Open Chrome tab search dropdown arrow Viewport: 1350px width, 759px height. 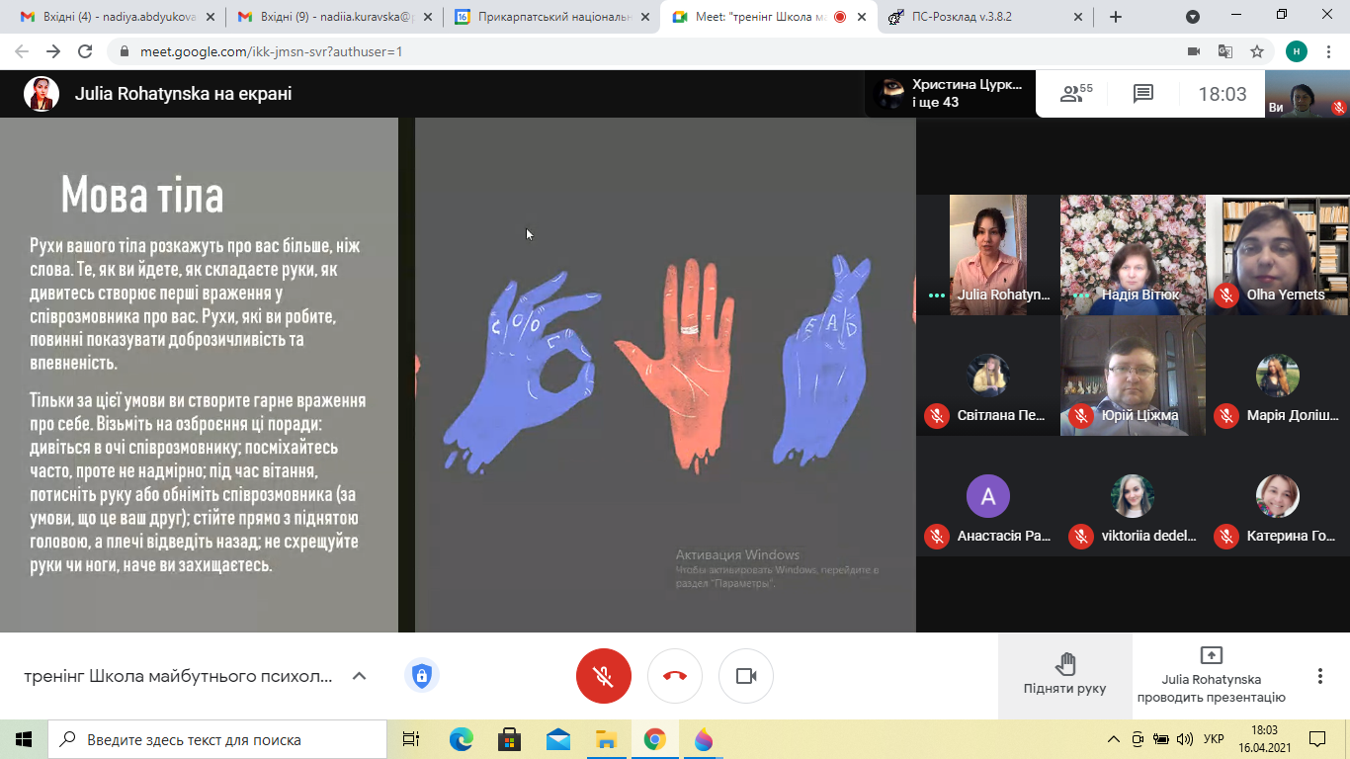click(x=1193, y=17)
